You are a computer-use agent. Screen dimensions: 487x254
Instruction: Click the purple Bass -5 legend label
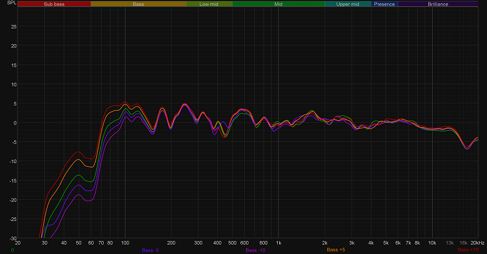150,250
